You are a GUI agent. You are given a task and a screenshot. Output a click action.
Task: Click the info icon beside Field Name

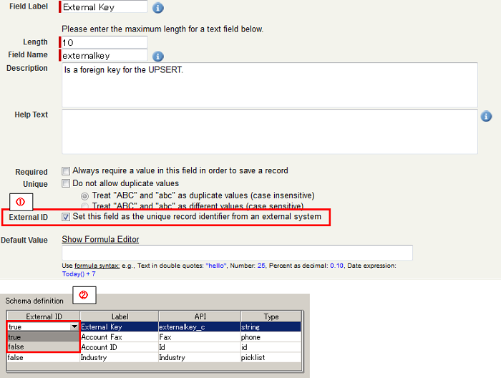158,56
